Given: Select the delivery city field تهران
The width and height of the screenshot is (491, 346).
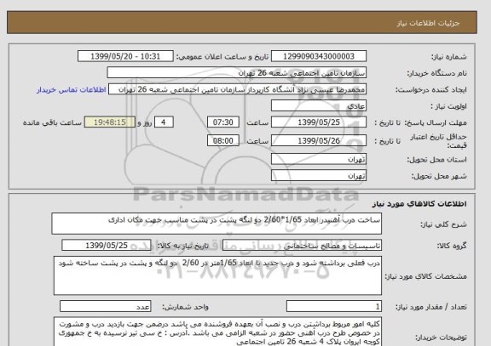Looking at the screenshot, I should (319, 175).
